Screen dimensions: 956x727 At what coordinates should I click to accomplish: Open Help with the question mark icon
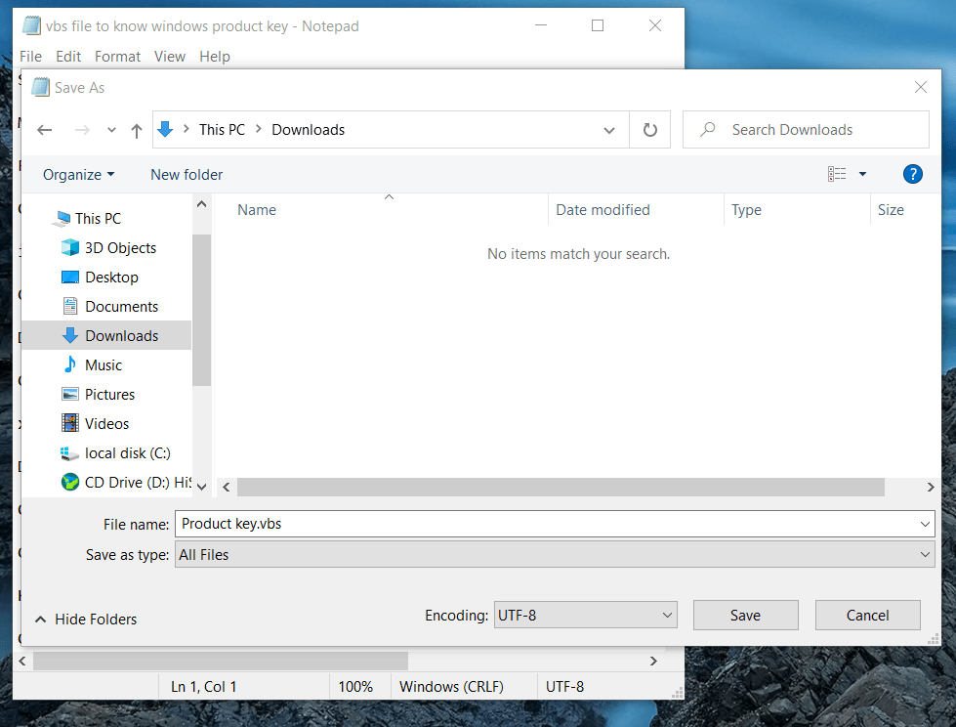(x=913, y=174)
